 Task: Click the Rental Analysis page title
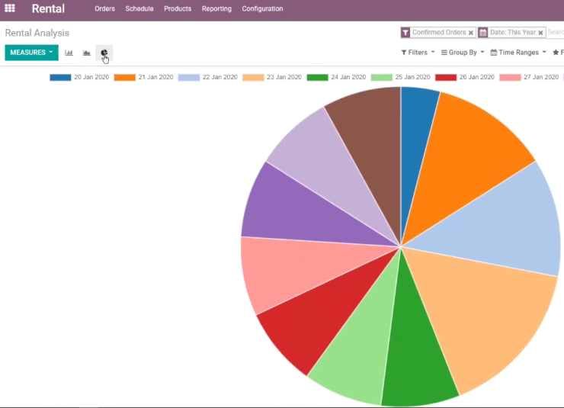37,33
